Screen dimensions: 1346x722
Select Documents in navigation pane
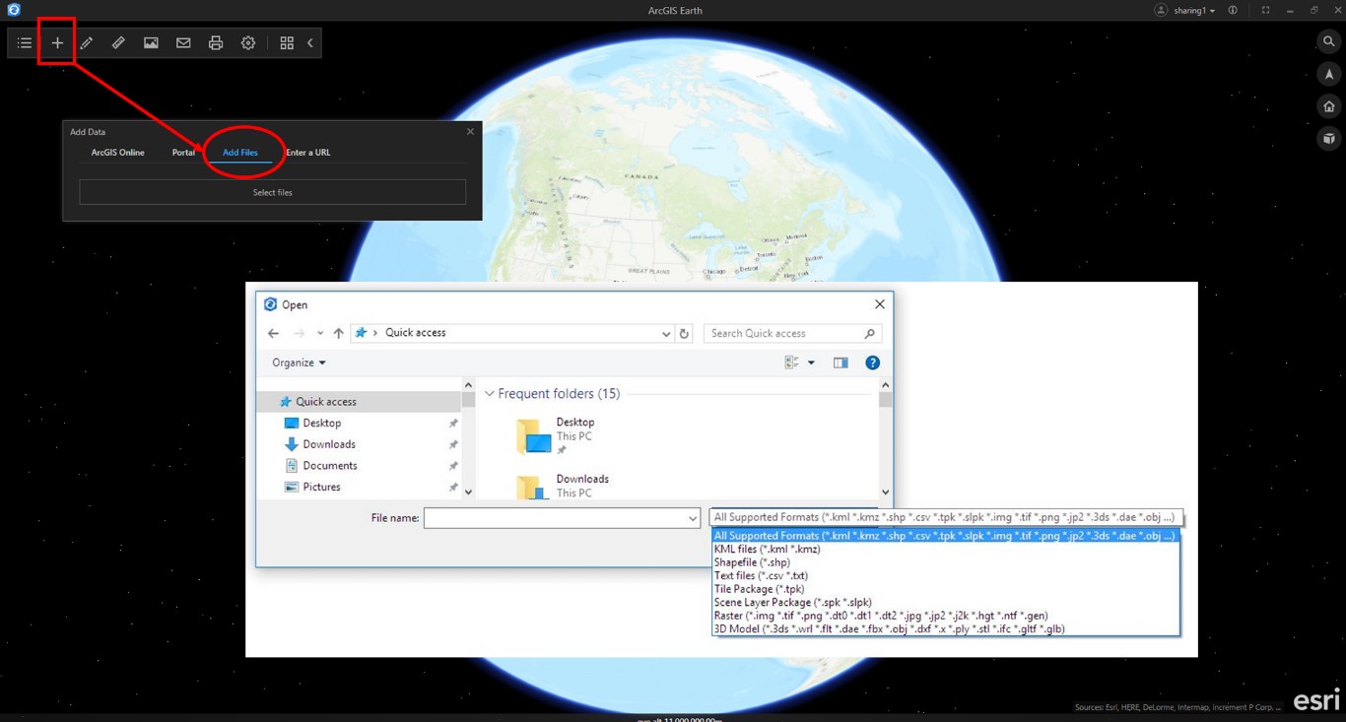point(330,466)
